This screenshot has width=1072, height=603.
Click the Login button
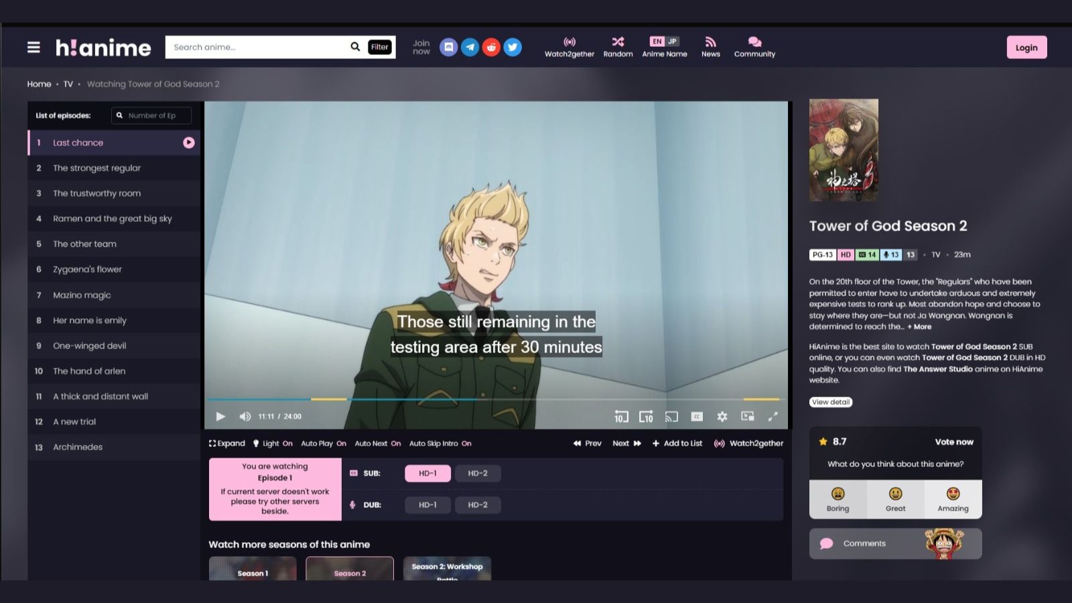(1026, 48)
